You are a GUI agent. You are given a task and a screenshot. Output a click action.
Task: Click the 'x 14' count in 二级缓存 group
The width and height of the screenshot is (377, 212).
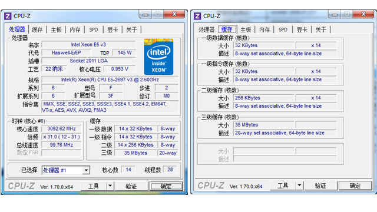coord(316,98)
